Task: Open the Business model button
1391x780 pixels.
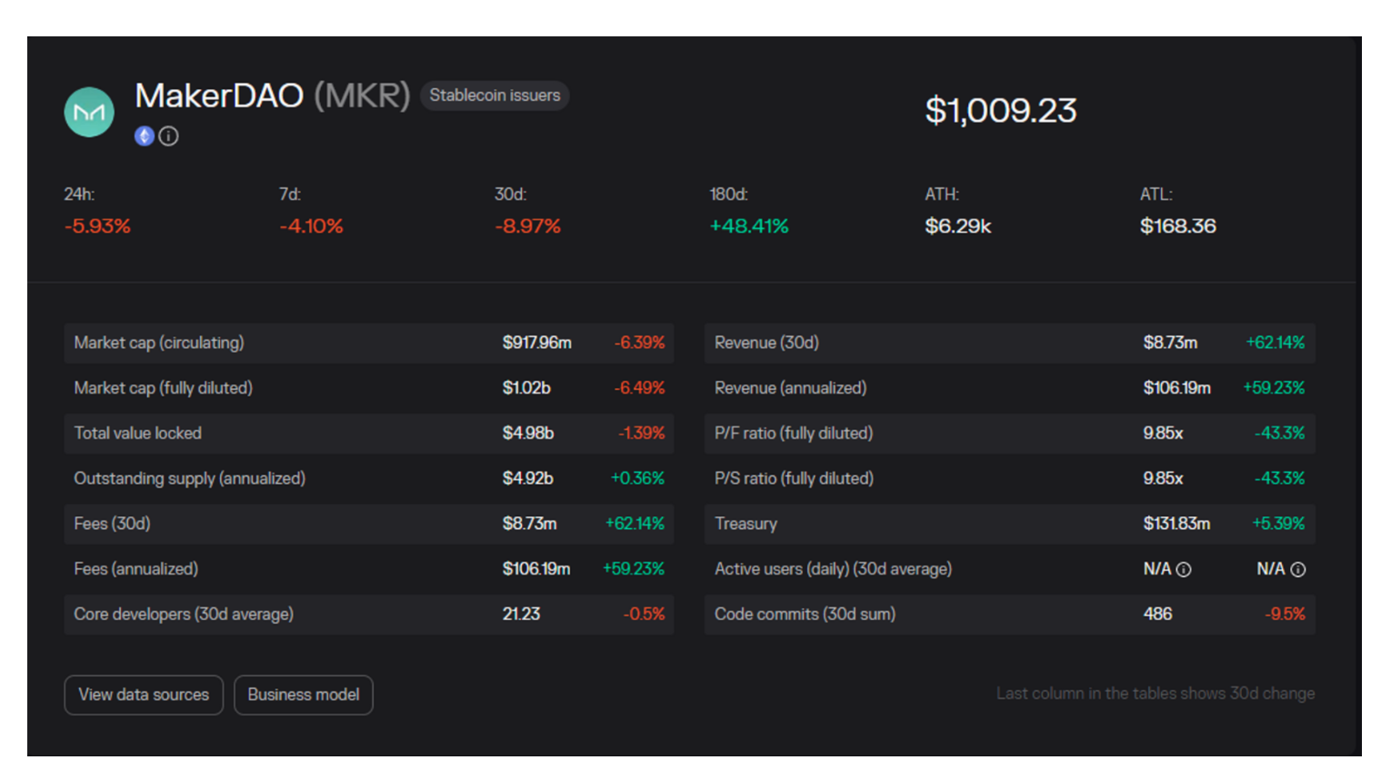Action: click(x=304, y=695)
